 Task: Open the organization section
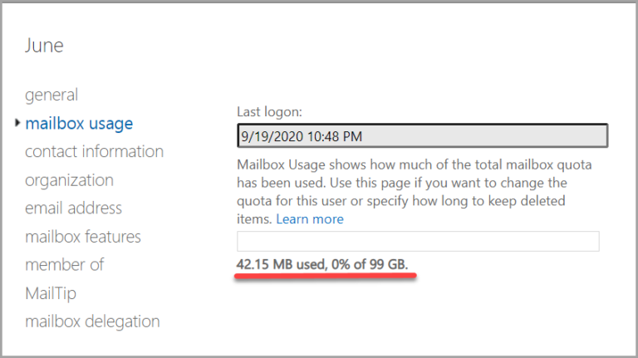pos(69,179)
